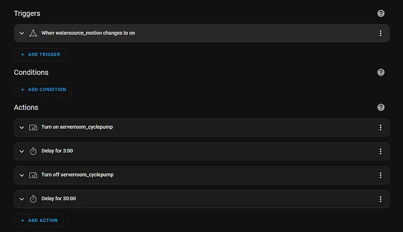Open three-dot menu for Delay for 30:00

pos(380,199)
